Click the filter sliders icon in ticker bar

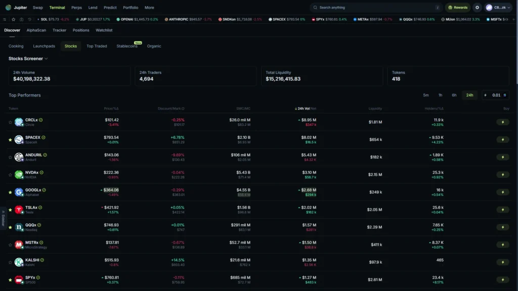[5, 20]
